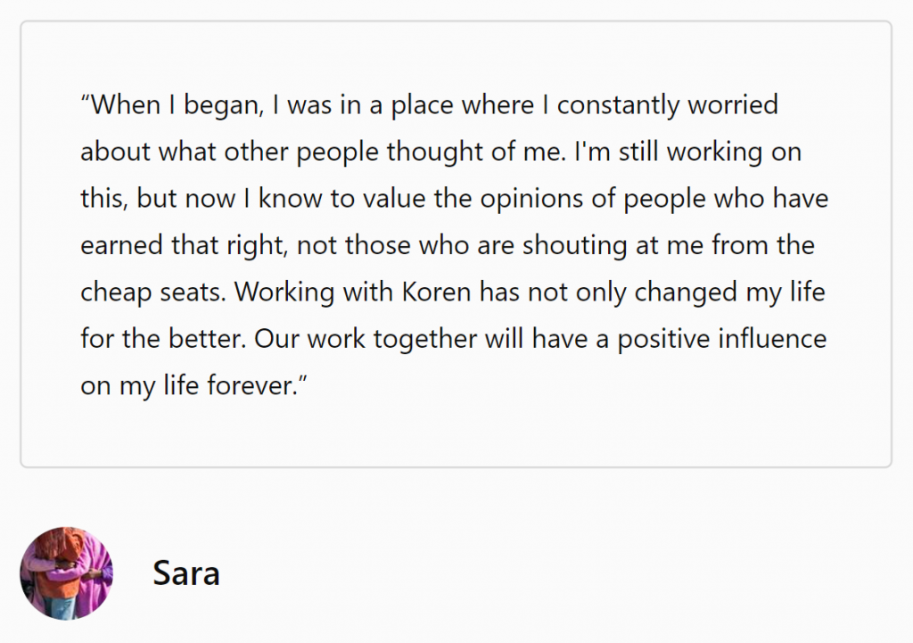
Task: Click the opening quotation mark before When
Action: coord(85,100)
